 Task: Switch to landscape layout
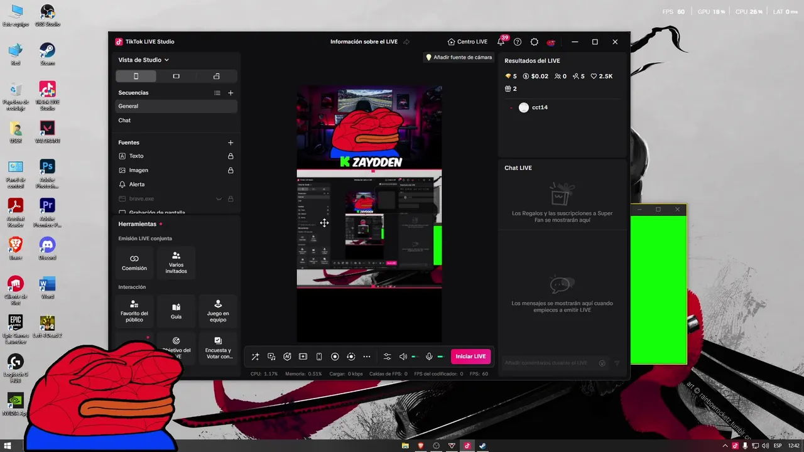point(176,76)
